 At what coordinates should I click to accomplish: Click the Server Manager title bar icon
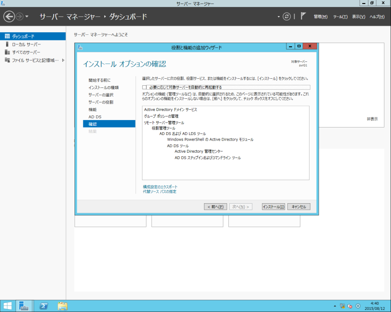click(3, 3)
